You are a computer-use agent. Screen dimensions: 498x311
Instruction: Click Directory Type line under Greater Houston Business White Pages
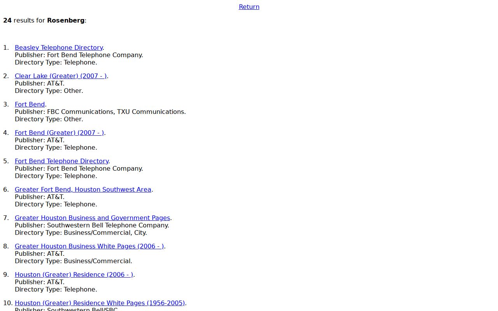74,261
